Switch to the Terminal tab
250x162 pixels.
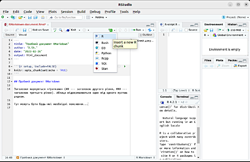point(182,97)
